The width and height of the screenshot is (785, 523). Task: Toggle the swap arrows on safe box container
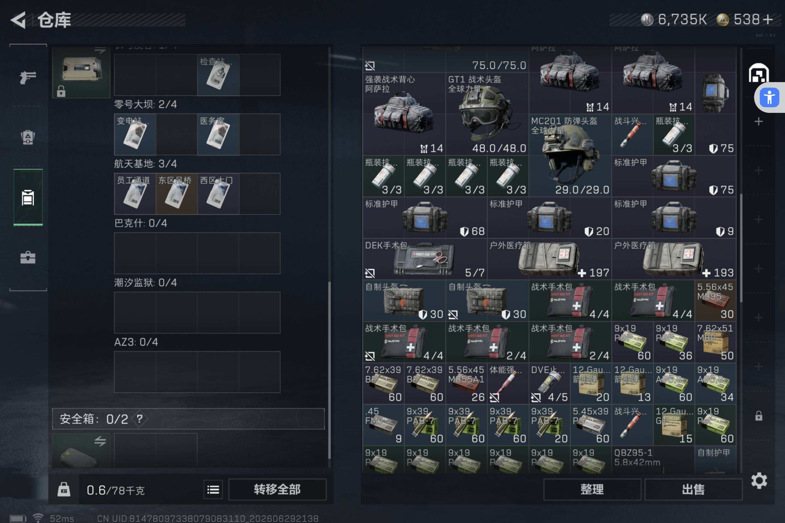coord(100,441)
